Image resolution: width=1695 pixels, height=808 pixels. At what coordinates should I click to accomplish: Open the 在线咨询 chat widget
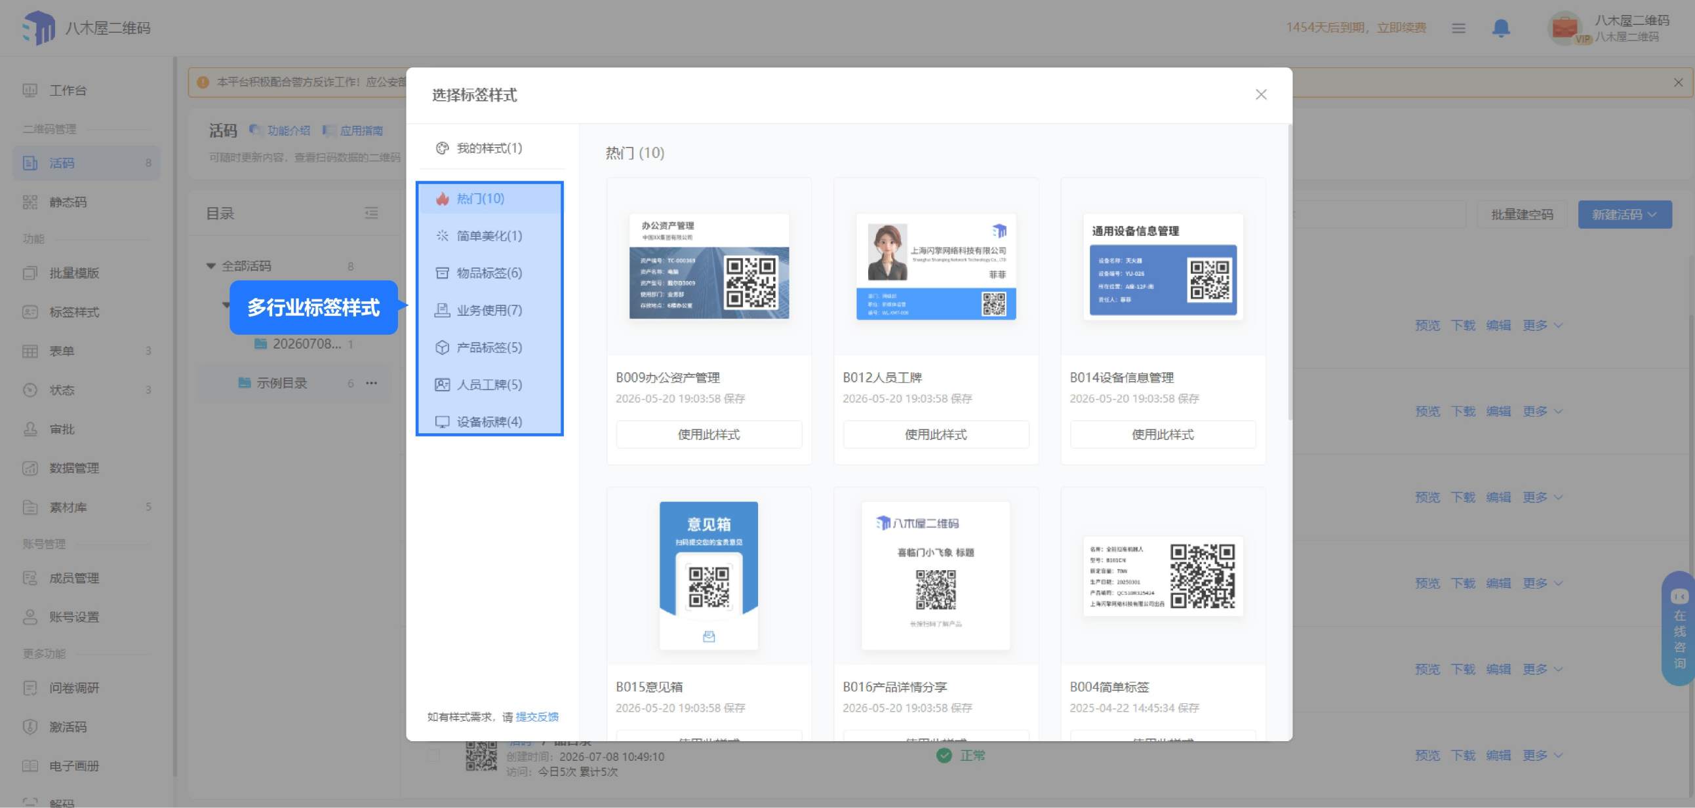coord(1679,629)
